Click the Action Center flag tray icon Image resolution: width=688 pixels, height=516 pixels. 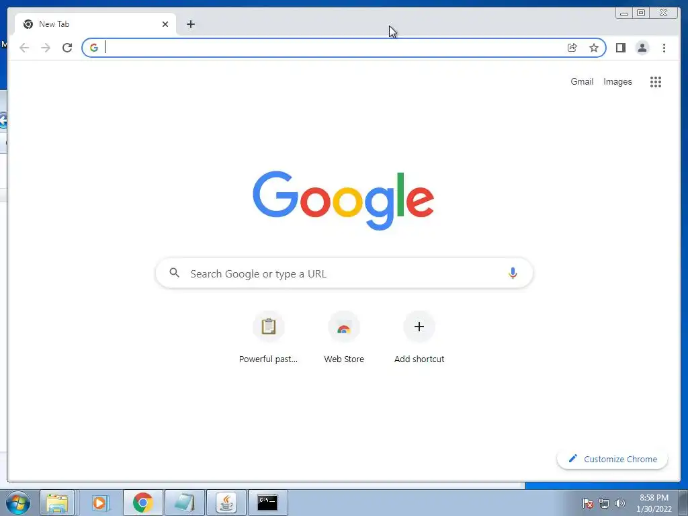tap(588, 503)
